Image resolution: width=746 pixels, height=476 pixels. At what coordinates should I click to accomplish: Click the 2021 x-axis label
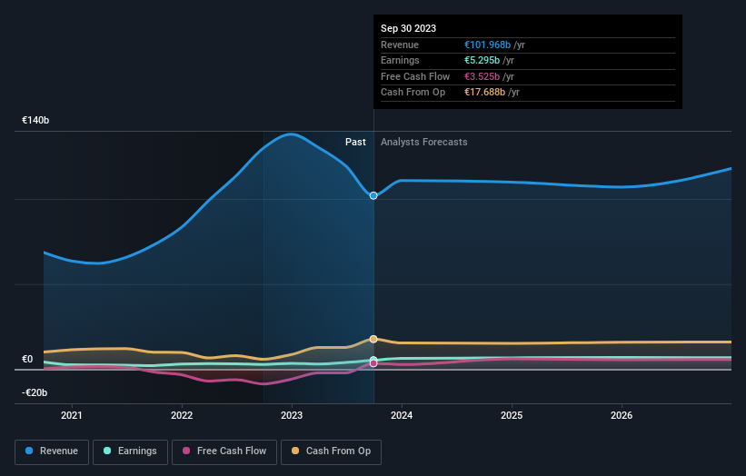pyautogui.click(x=72, y=416)
